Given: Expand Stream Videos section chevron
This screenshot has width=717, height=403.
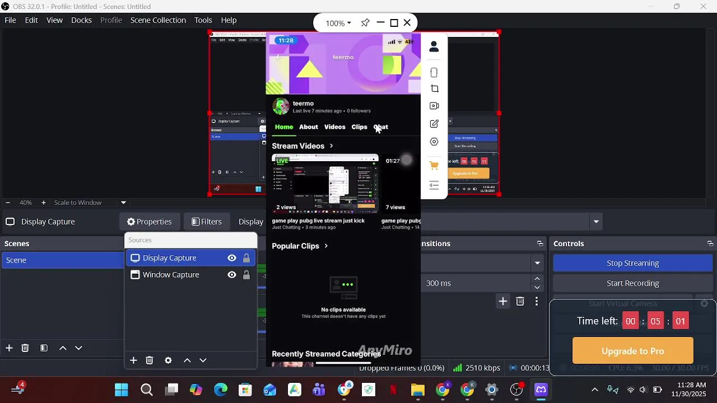Looking at the screenshot, I should 331,146.
